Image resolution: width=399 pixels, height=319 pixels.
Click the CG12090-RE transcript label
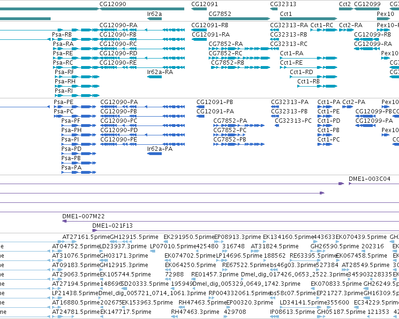pos(118,63)
